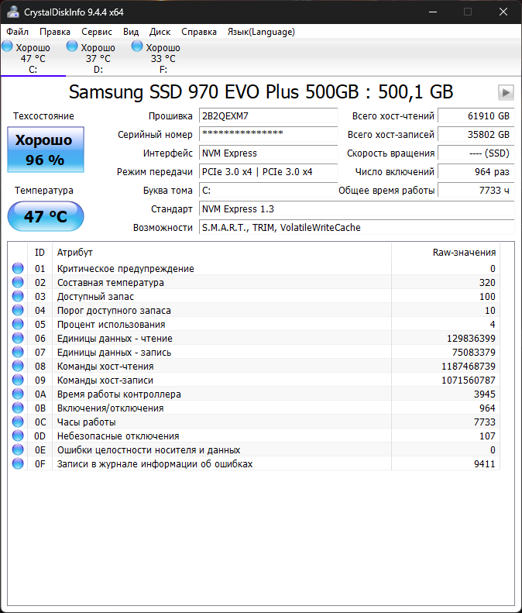Click the rotation rate value ---- (SSD)
Viewport: 522px width, 613px height.
pyautogui.click(x=476, y=153)
